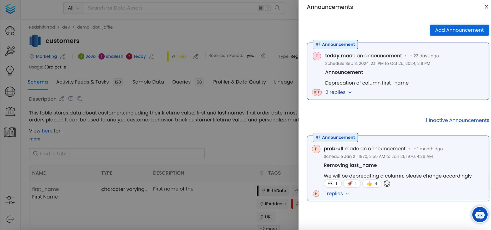Click the chatbot assistant icon
Screen dimensions: 491x230
480,215
